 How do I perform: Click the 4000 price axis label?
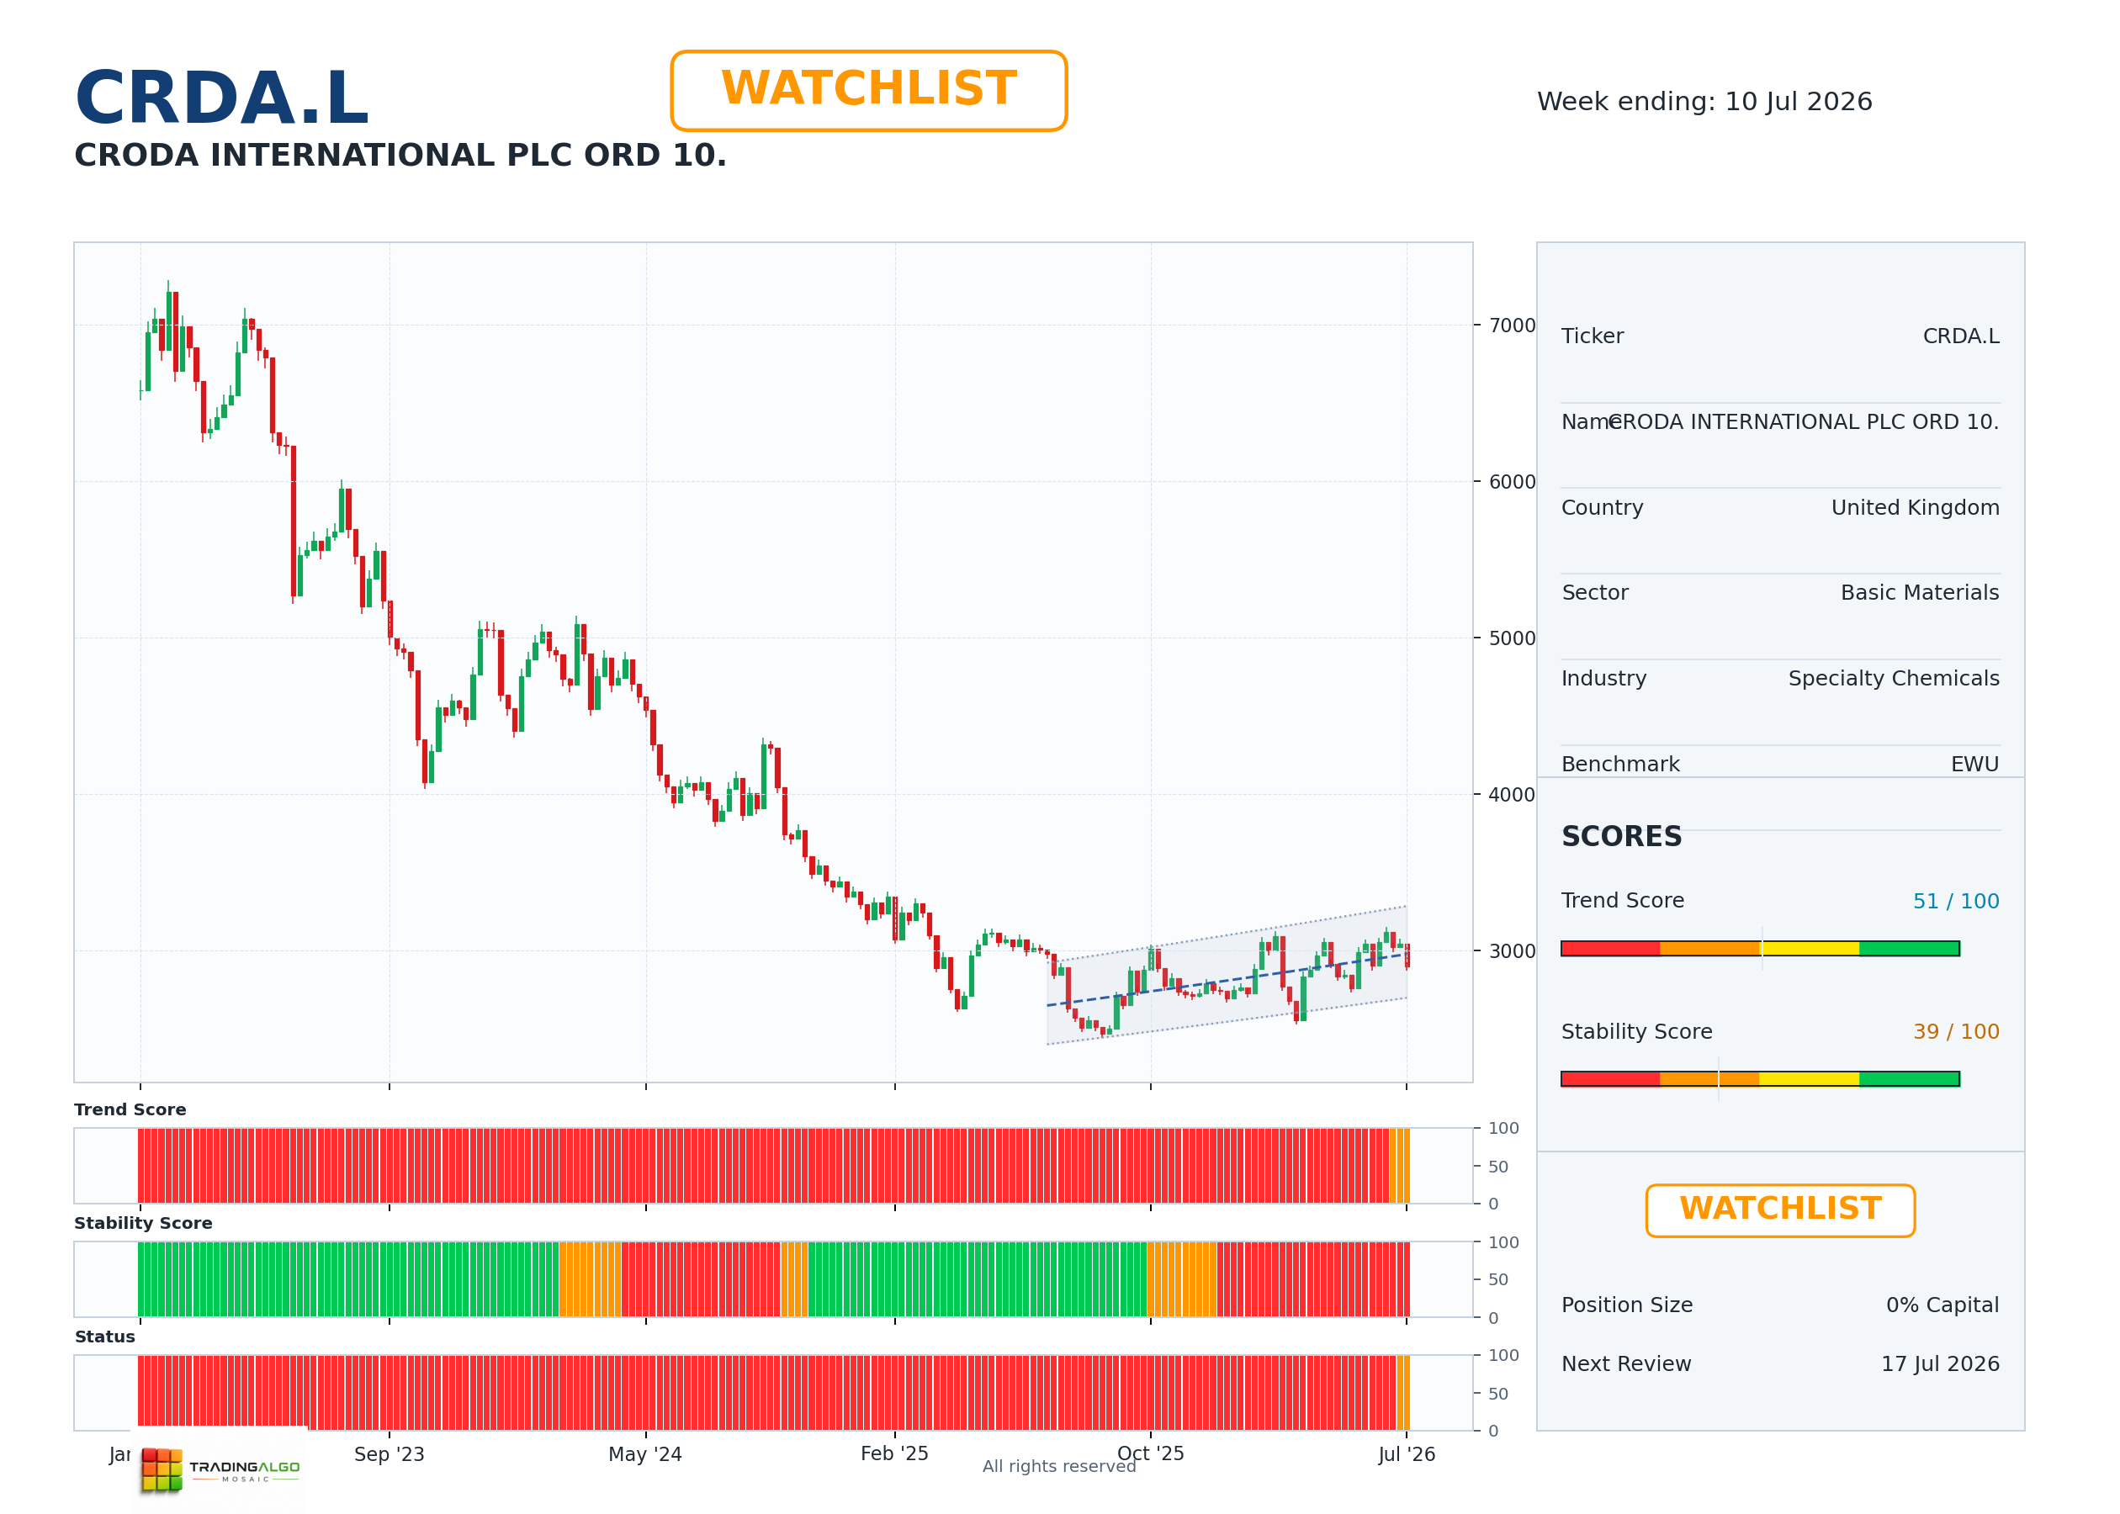coord(1511,795)
